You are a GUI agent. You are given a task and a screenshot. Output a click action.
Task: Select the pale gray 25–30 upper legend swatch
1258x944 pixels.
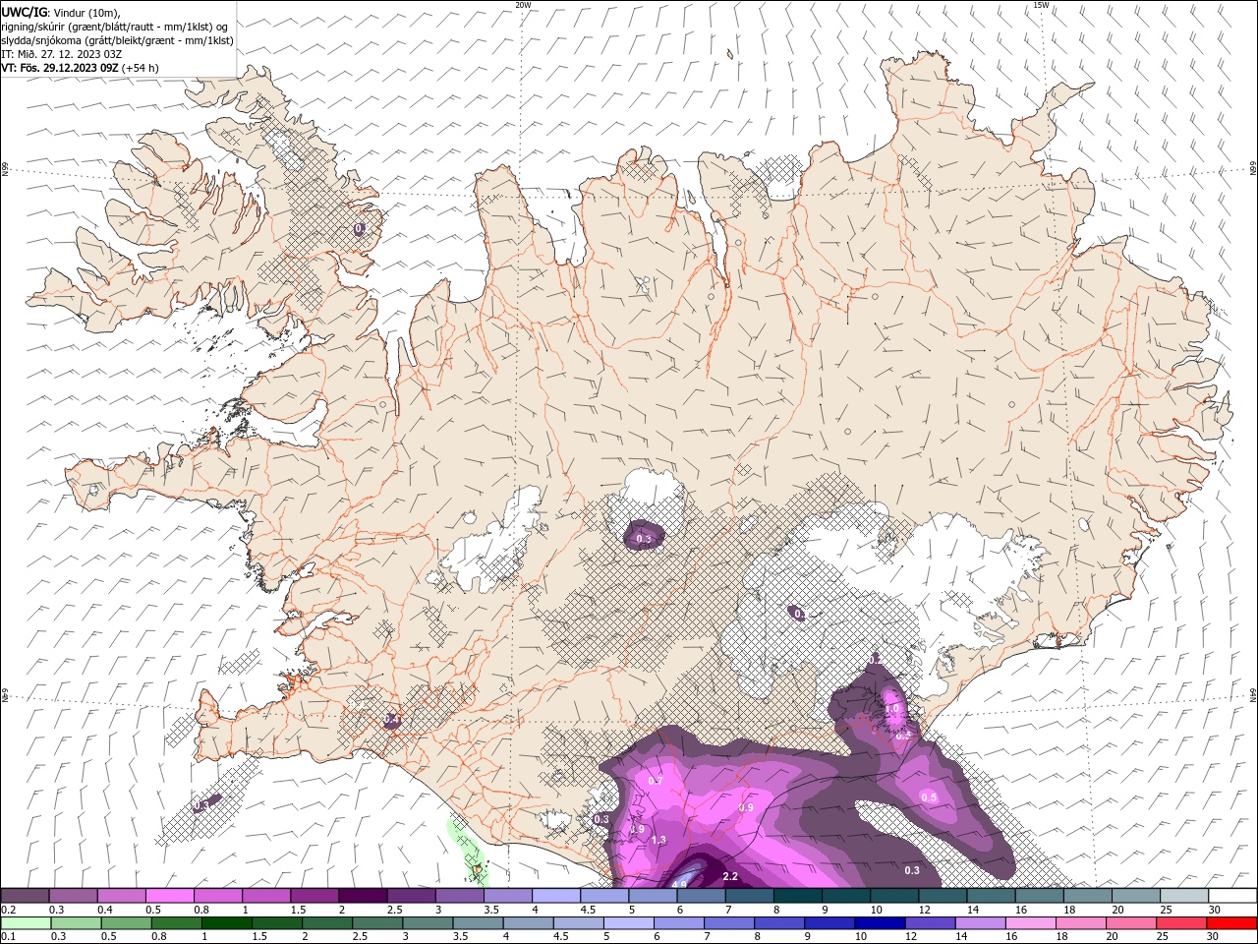[1183, 895]
